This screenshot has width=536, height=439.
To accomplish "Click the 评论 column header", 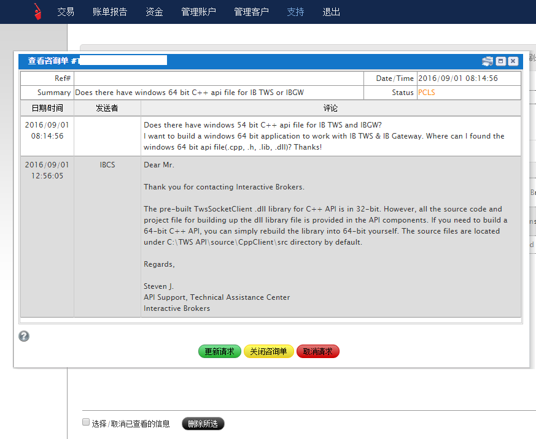I will [330, 108].
